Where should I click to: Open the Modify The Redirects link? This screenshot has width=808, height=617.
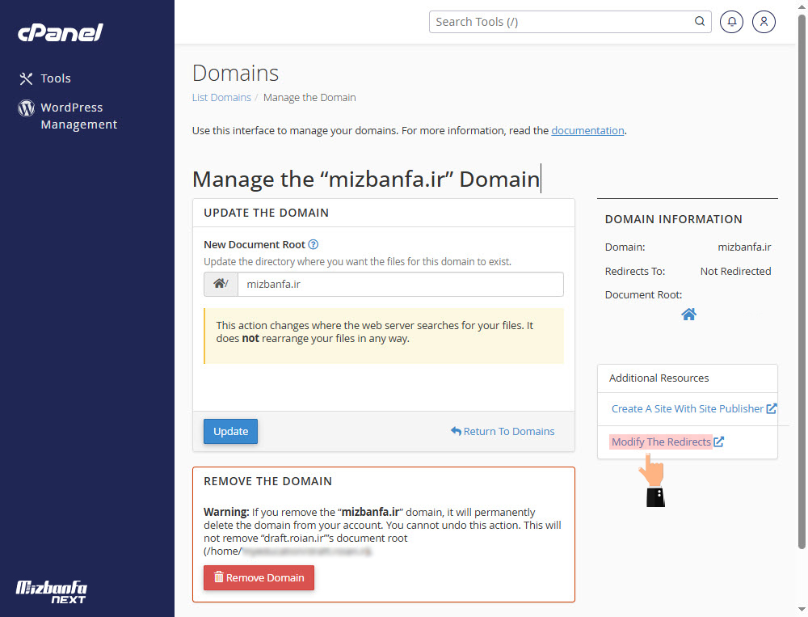662,442
